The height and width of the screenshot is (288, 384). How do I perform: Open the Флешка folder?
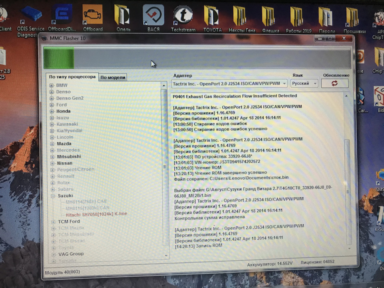[270, 19]
